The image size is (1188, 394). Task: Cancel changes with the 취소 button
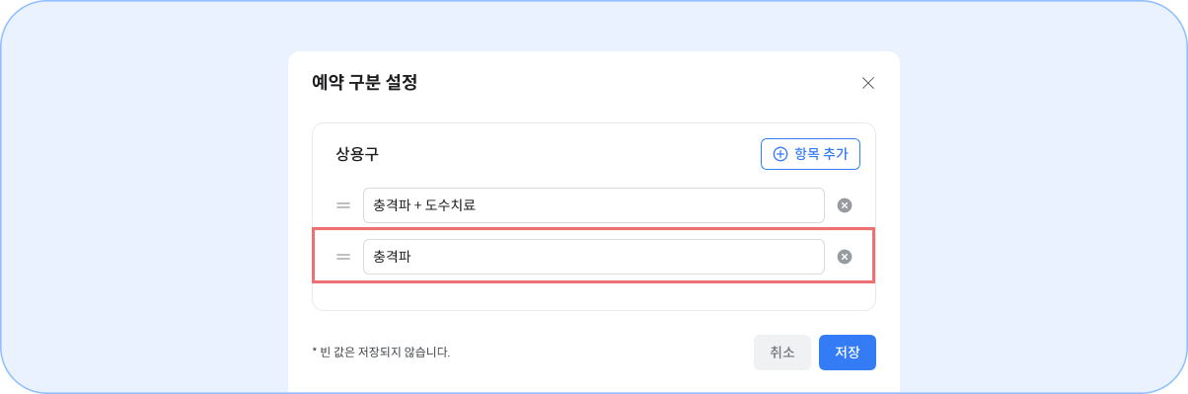pyautogui.click(x=782, y=353)
